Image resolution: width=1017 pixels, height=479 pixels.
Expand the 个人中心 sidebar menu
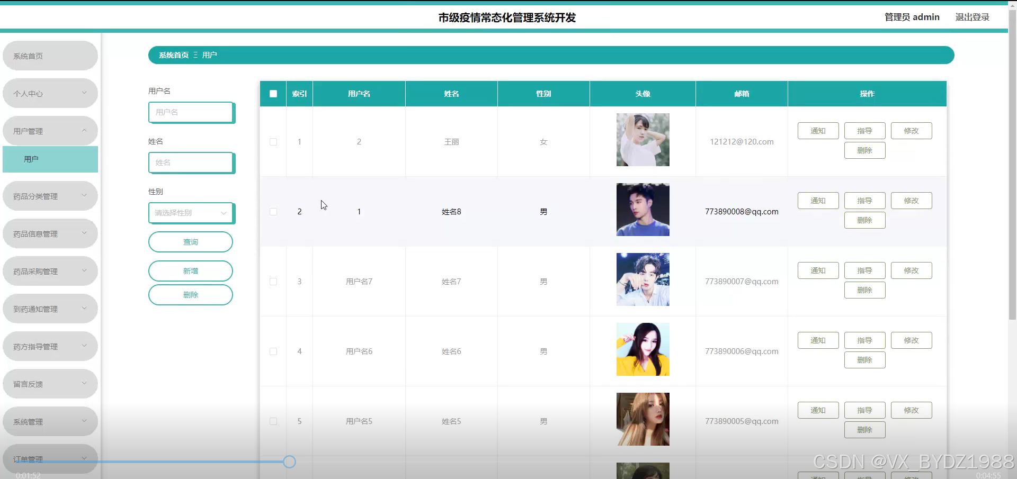(x=50, y=93)
